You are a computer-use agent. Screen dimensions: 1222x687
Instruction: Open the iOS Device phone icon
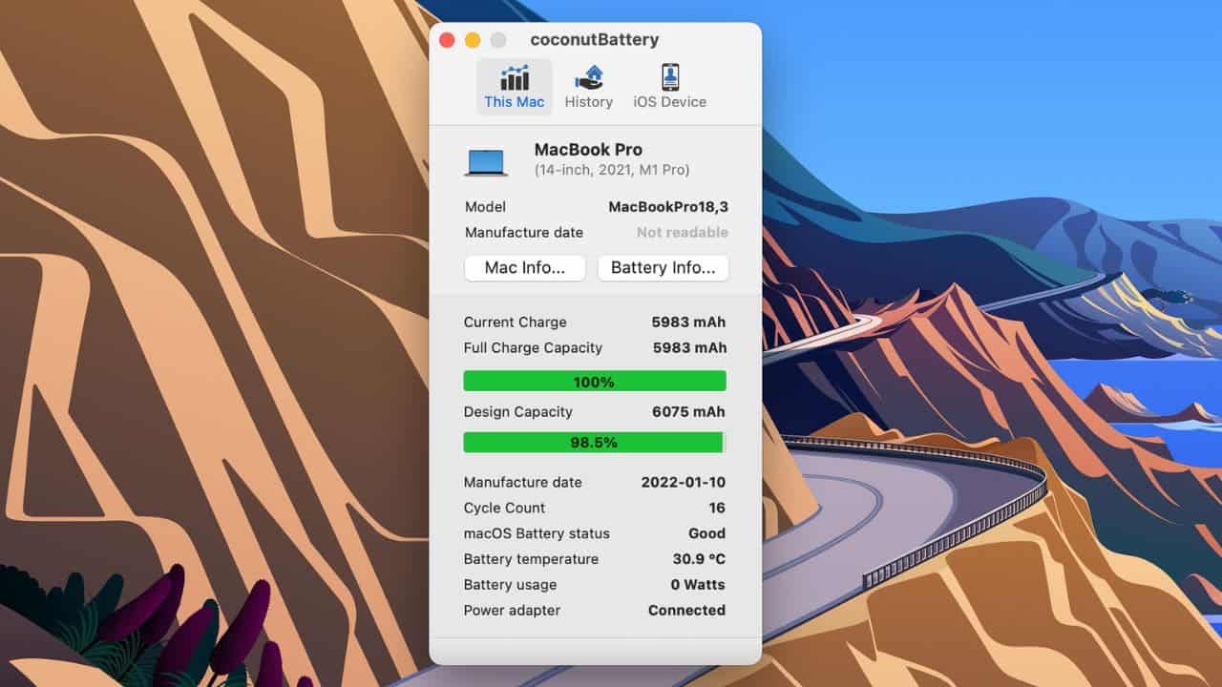click(x=670, y=77)
